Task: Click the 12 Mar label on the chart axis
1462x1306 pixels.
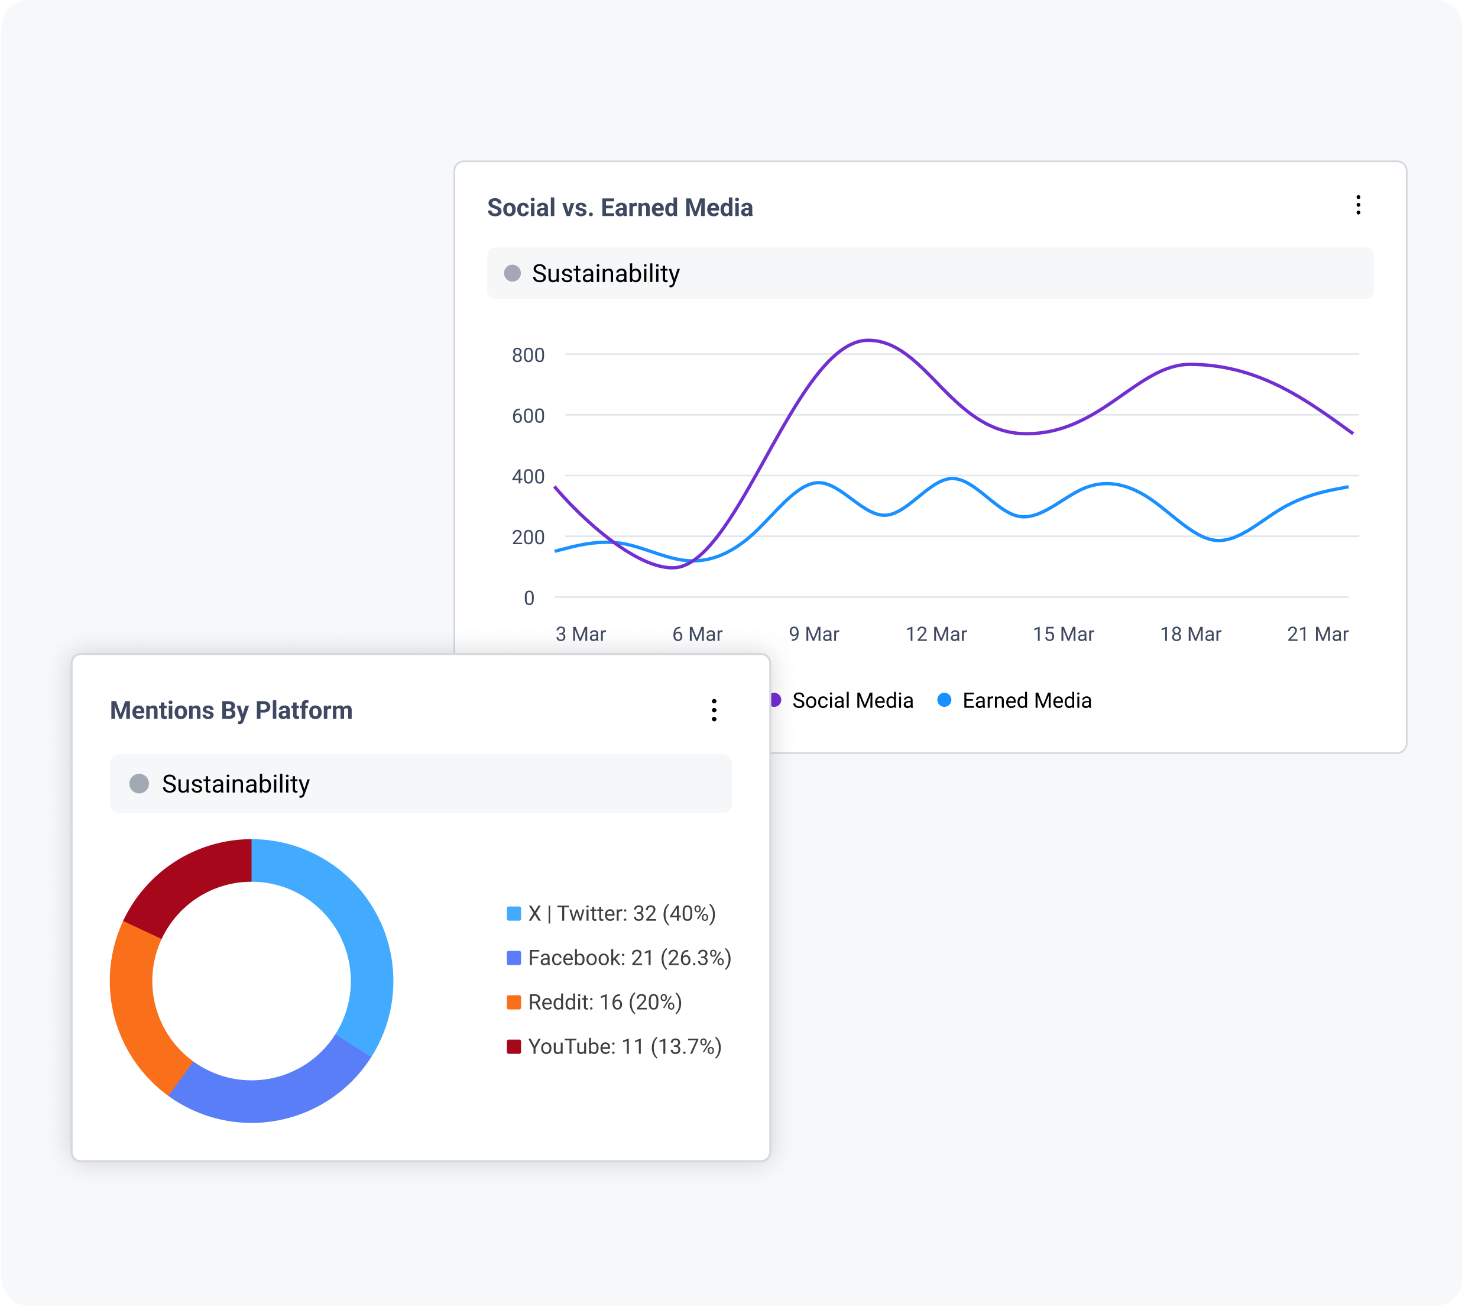Action: 938,634
